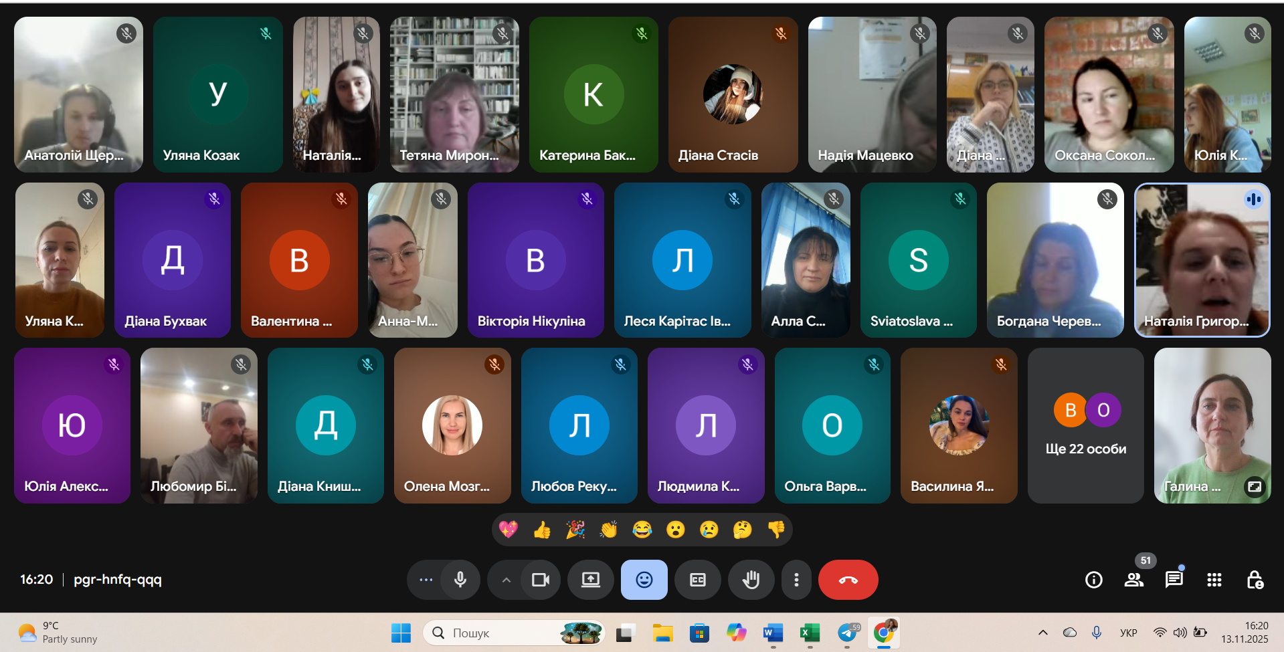This screenshot has height=652, width=1284.
Task: Expand audio settings ellipsis beside microphone
Action: (x=426, y=580)
